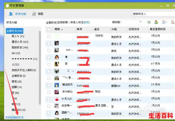
Task: Select the 游戏 (26) group
Action: tap(16, 82)
